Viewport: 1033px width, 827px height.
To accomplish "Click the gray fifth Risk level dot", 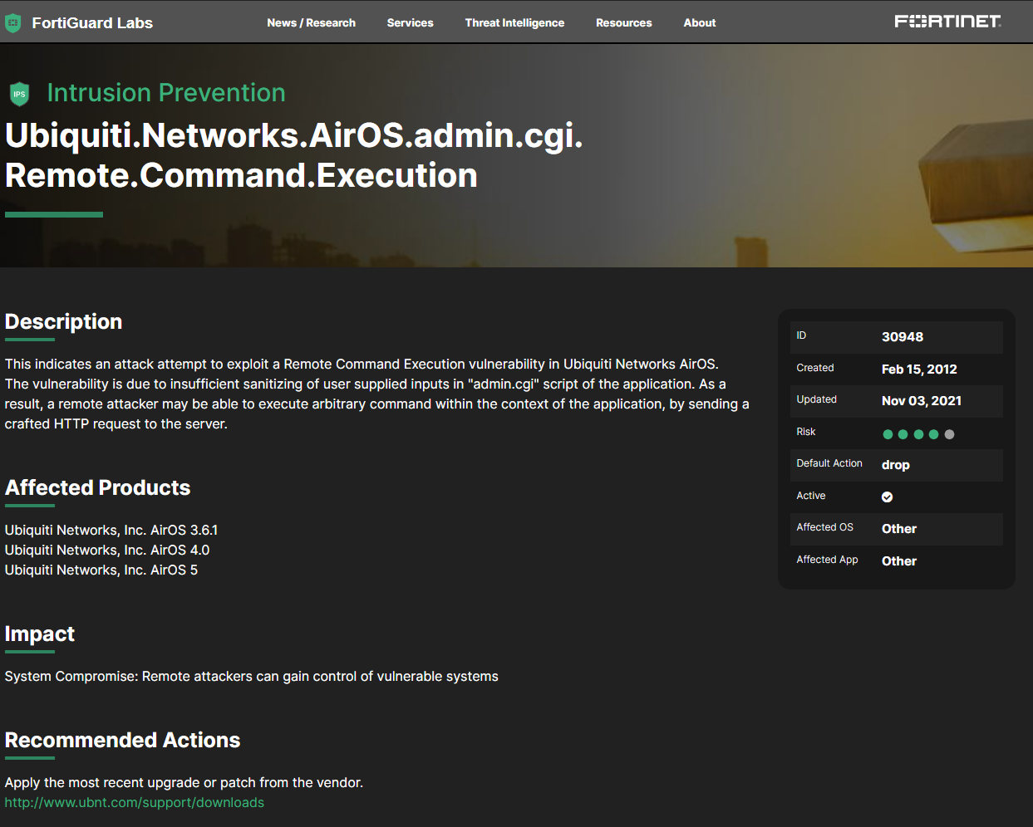I will point(948,433).
